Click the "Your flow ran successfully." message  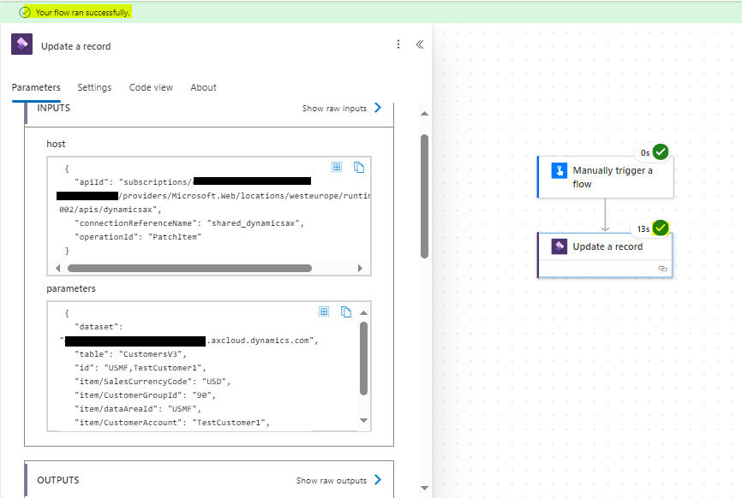(82, 12)
